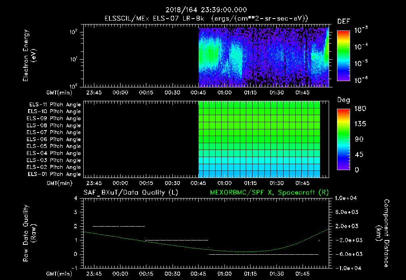This screenshot has width=406, height=280.
Task: Click the 180 tick on Deg scale
Action: tap(360, 108)
